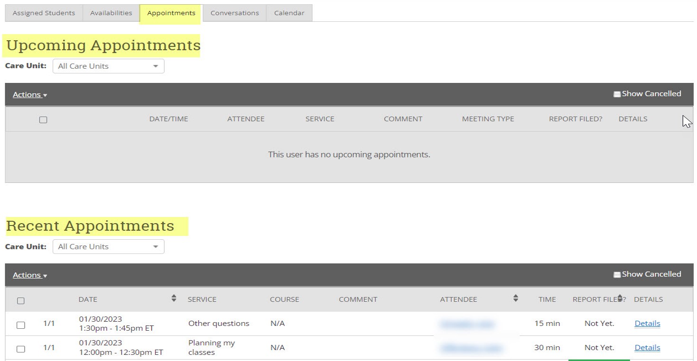Click sort arrows on Report Filed column
This screenshot has height=361, width=697.
click(620, 298)
